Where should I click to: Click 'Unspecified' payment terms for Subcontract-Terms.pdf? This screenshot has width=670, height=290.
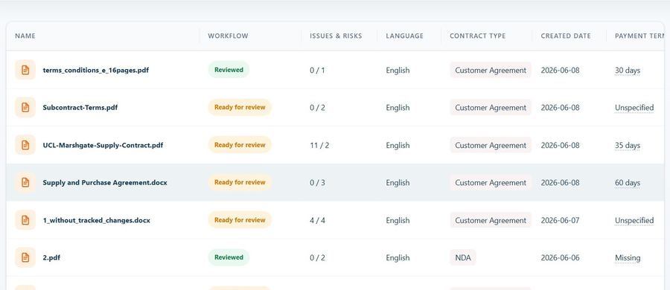pyautogui.click(x=634, y=108)
